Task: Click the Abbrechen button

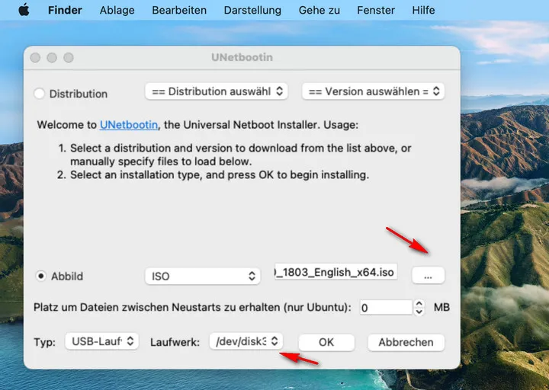Action: click(x=406, y=342)
